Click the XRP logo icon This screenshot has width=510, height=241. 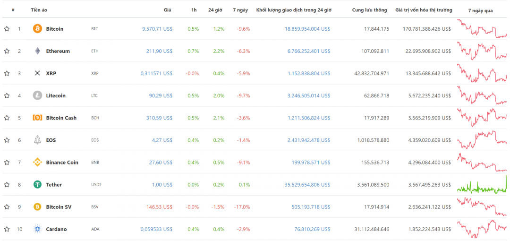click(x=38, y=73)
